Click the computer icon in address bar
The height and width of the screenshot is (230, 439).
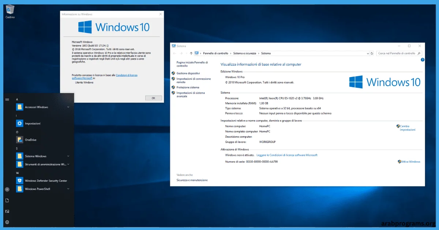pos(197,53)
